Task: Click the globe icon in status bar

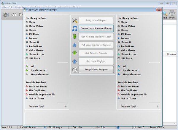Action: tap(118, 128)
